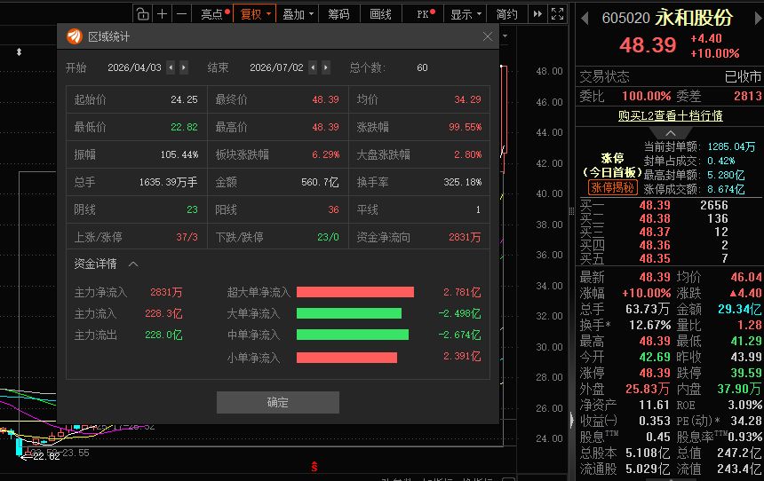This screenshot has width=764, height=481.
Task: Click 总个数 value 60
Action: (x=423, y=67)
